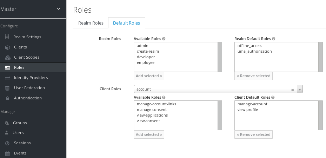Image resolution: width=326 pixels, height=158 pixels.
Task: Click realm Available Roles list scrollbar
Action: (x=220, y=57)
